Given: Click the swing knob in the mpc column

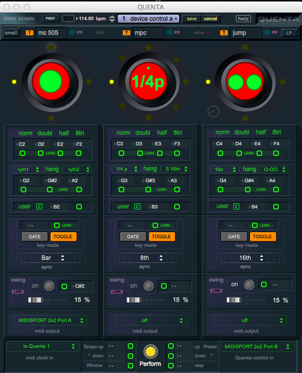Looking at the screenshot, I should tap(148, 286).
